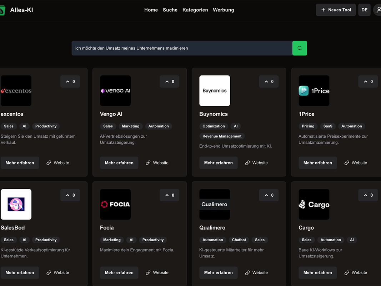Click Mehr erfahren for excentos
The image size is (381, 286).
tap(20, 163)
